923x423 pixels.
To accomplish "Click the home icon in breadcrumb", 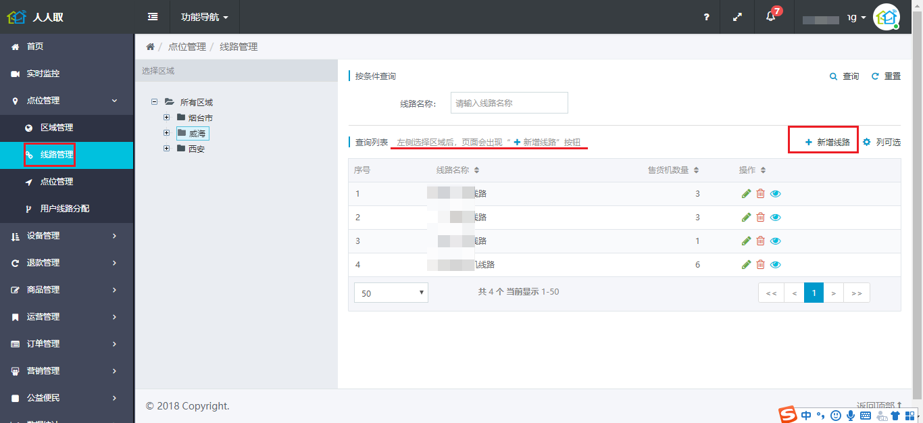I will (150, 47).
